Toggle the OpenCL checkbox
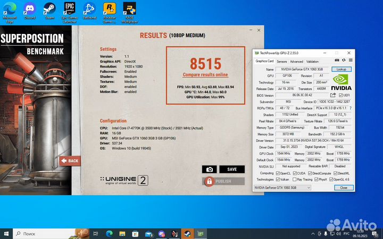 click(278, 173)
